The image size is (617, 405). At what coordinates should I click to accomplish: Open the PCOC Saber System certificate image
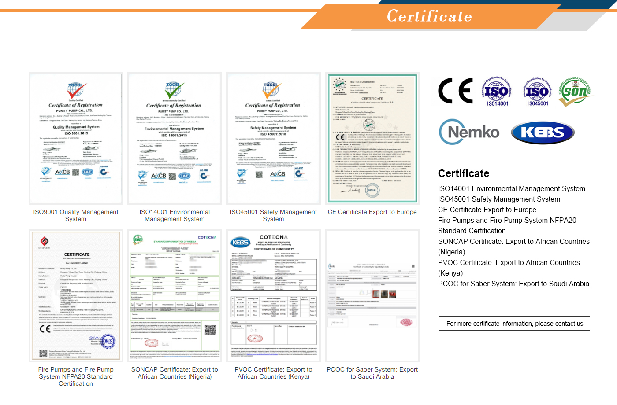[372, 296]
